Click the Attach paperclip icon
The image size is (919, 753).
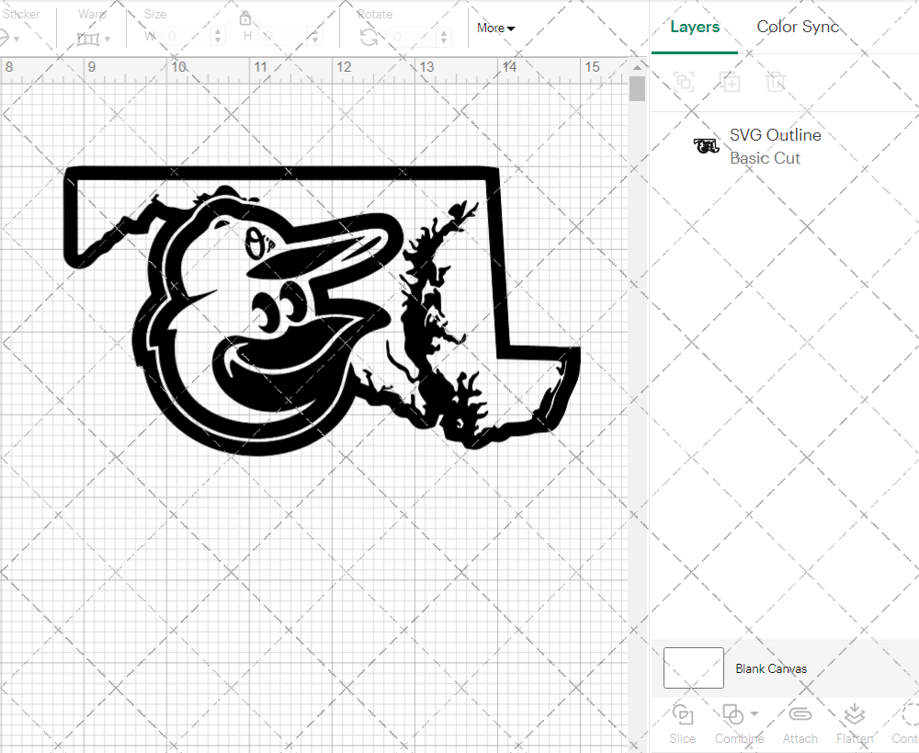(x=800, y=714)
